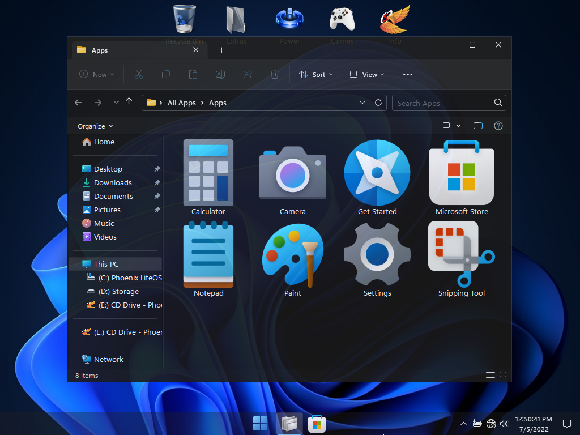Open the volume speaker tray icon
The width and height of the screenshot is (580, 435).
tap(504, 424)
